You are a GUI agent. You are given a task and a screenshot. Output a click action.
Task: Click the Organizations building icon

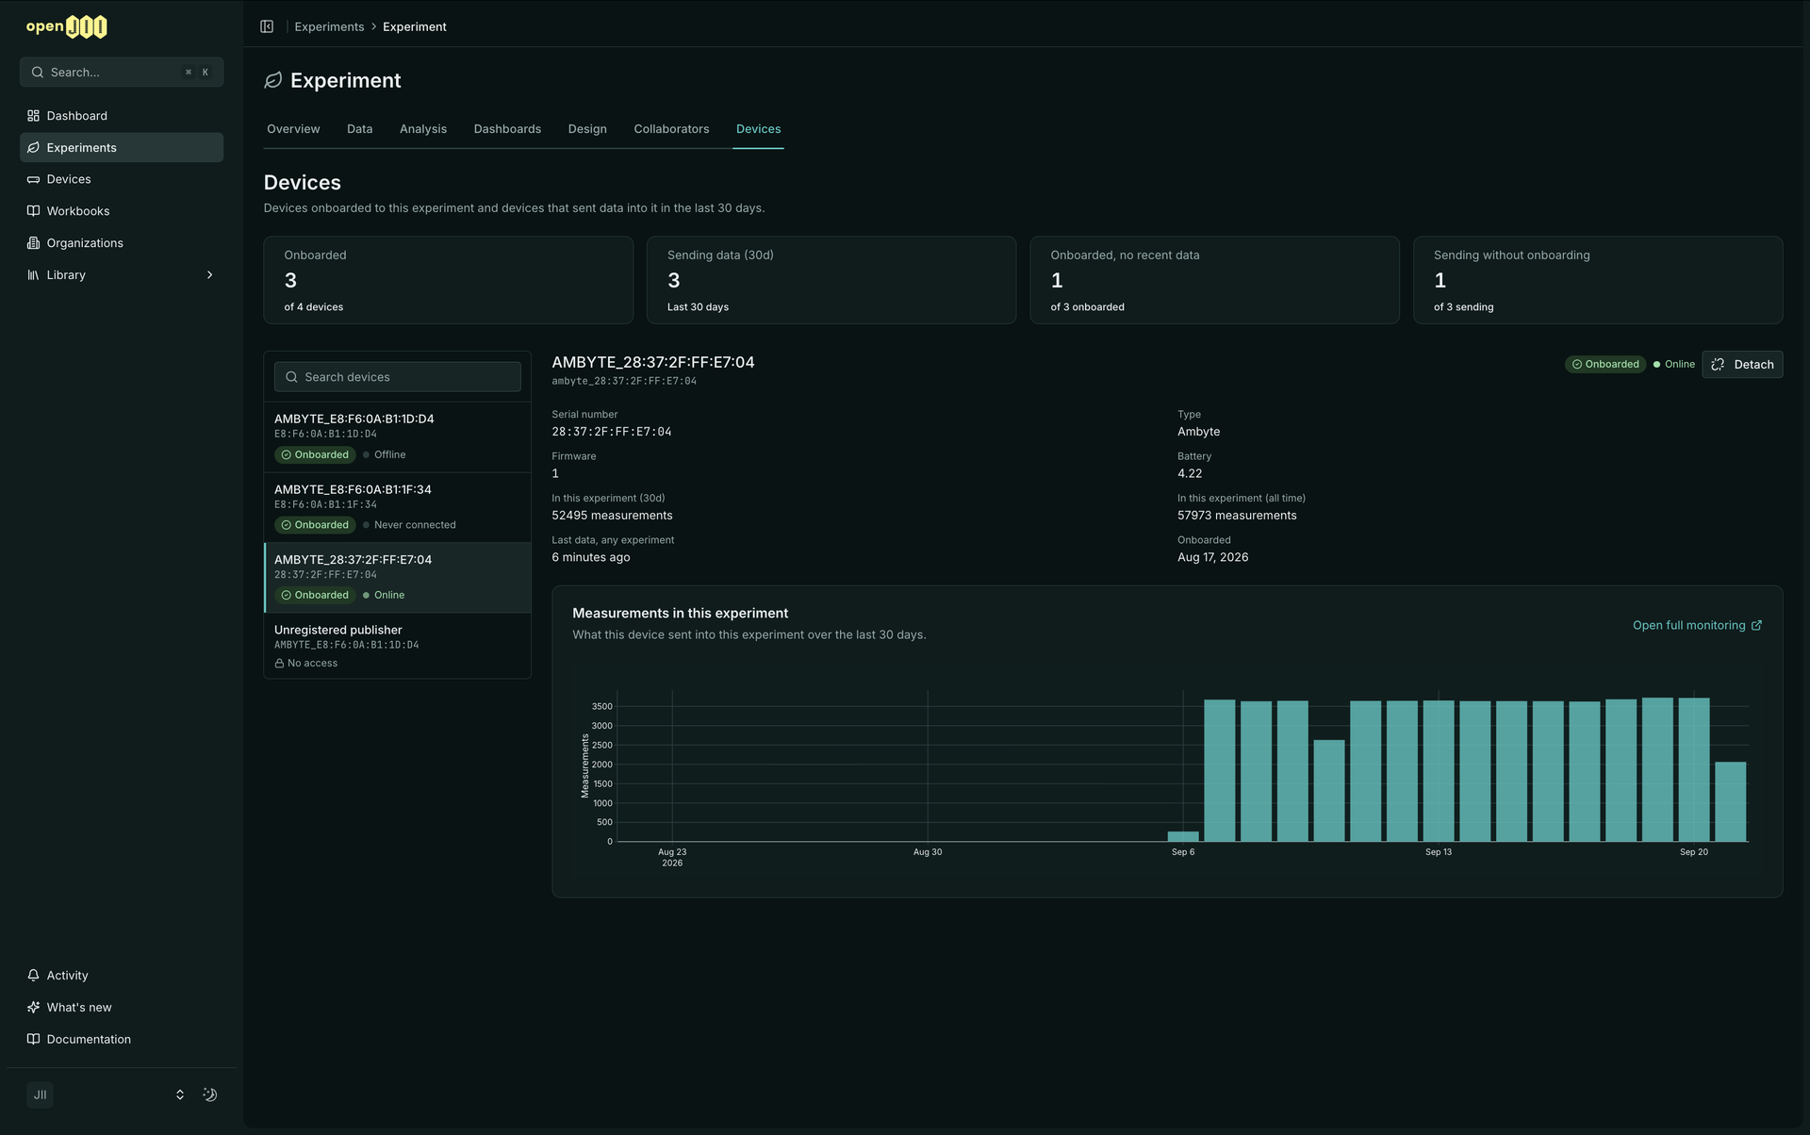(33, 243)
